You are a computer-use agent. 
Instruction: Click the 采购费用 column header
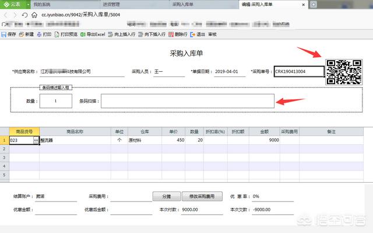tap(289, 131)
